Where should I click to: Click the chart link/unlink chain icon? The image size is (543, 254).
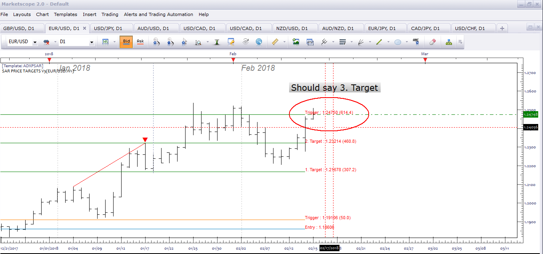(x=46, y=42)
